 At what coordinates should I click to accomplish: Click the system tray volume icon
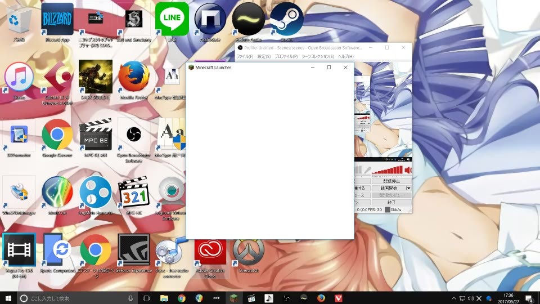[470, 298]
